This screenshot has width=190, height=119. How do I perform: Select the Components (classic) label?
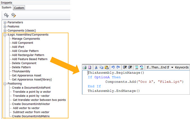tap(22, 30)
